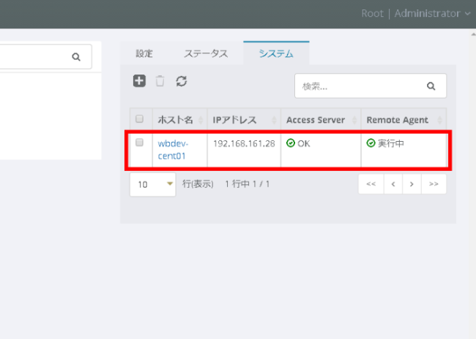This screenshot has height=339, width=476.
Task: Click the green OK status icon
Action: (x=291, y=143)
